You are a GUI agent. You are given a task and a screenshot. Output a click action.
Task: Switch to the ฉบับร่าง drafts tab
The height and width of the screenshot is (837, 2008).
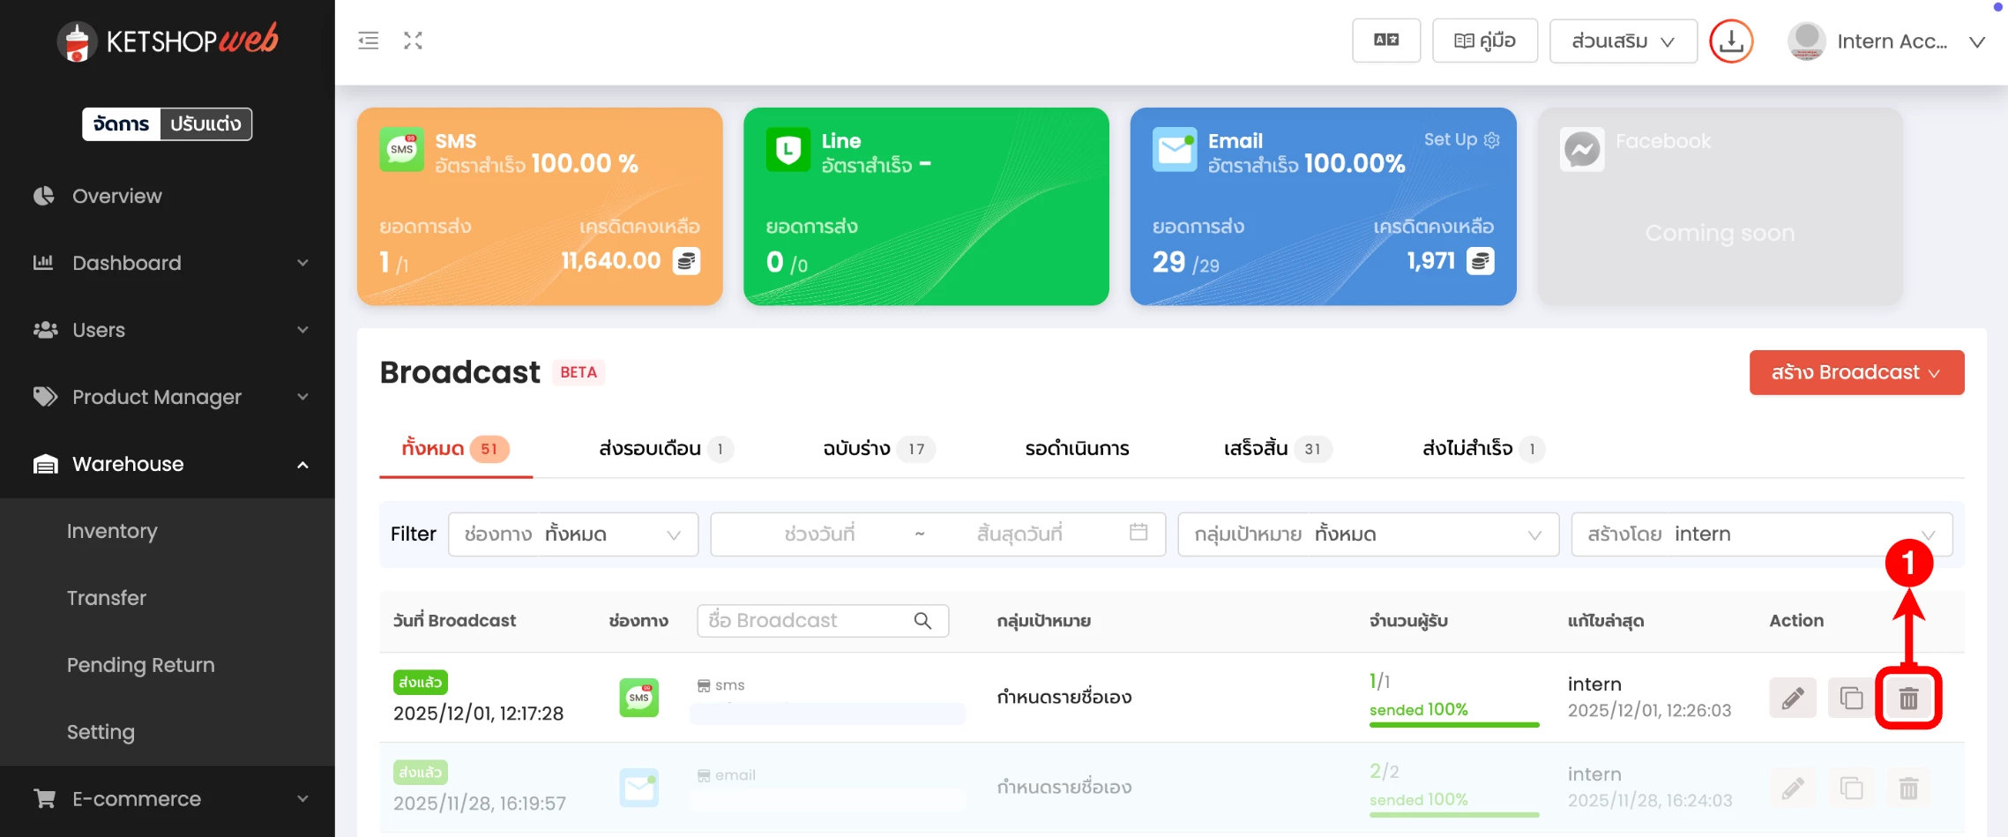coord(876,449)
